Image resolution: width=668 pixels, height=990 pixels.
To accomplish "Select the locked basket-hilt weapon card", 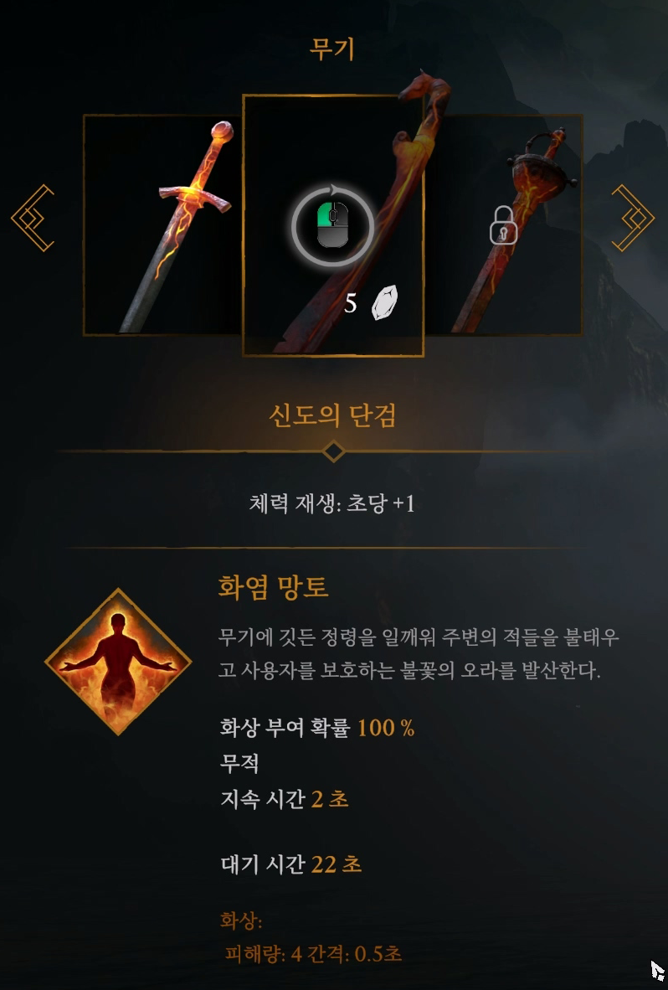I will 503,224.
